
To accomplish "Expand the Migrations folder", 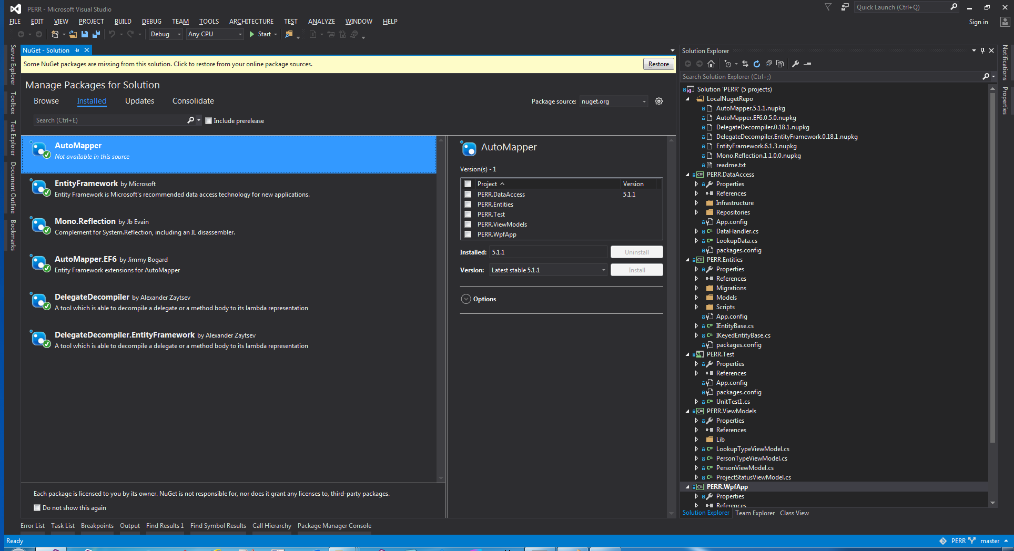I will coord(696,288).
